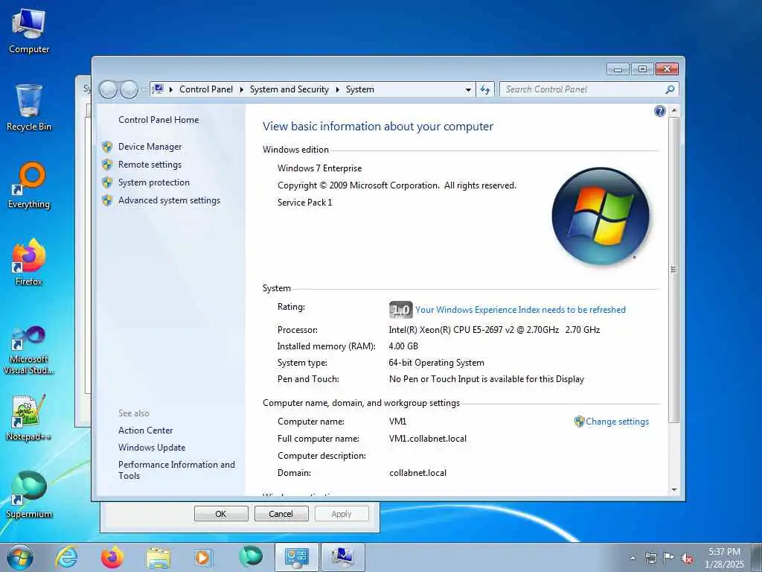Click OK in the background dialog

pos(221,514)
